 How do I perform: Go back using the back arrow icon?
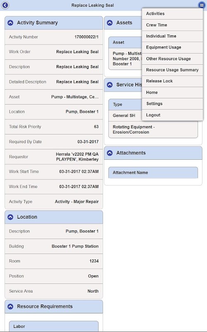(x=5, y=5)
